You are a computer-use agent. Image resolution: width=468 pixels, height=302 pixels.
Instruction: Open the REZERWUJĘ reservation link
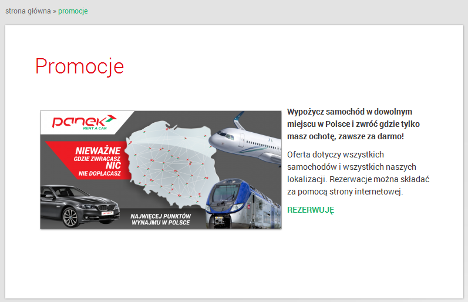coord(311,210)
